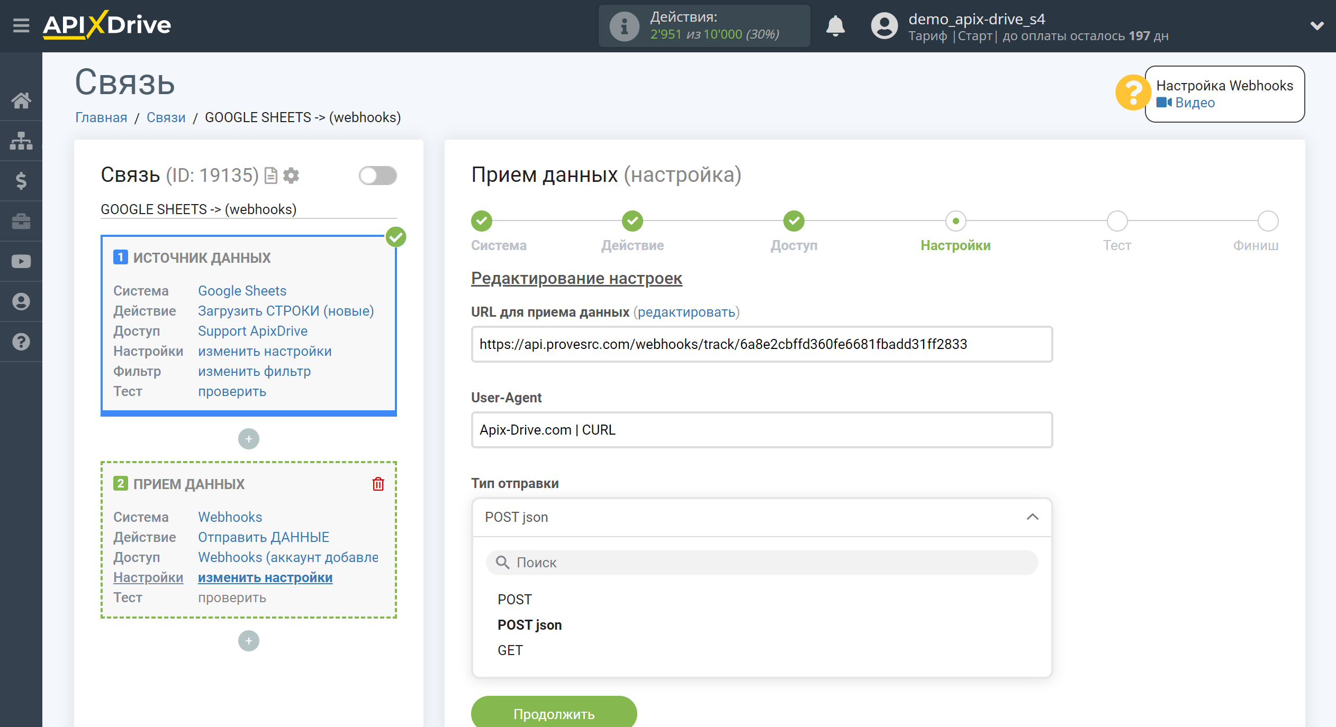
Task: Open the user profile sidebar icon
Action: point(21,301)
